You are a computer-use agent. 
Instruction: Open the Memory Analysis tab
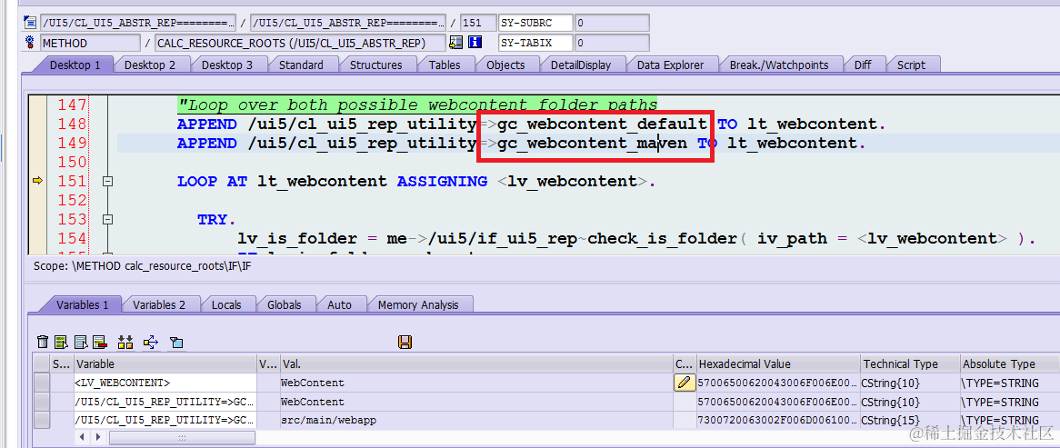[x=418, y=304]
